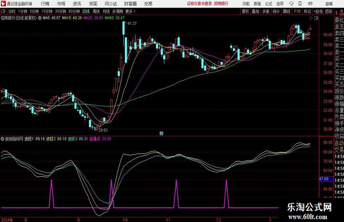Click the 返回 back button
Screen dimensions: 344x222
pyautogui.click(x=328, y=11)
